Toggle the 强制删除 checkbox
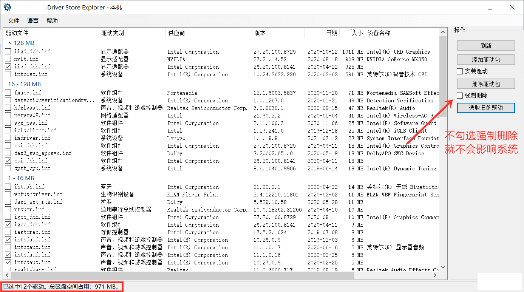 coord(460,96)
